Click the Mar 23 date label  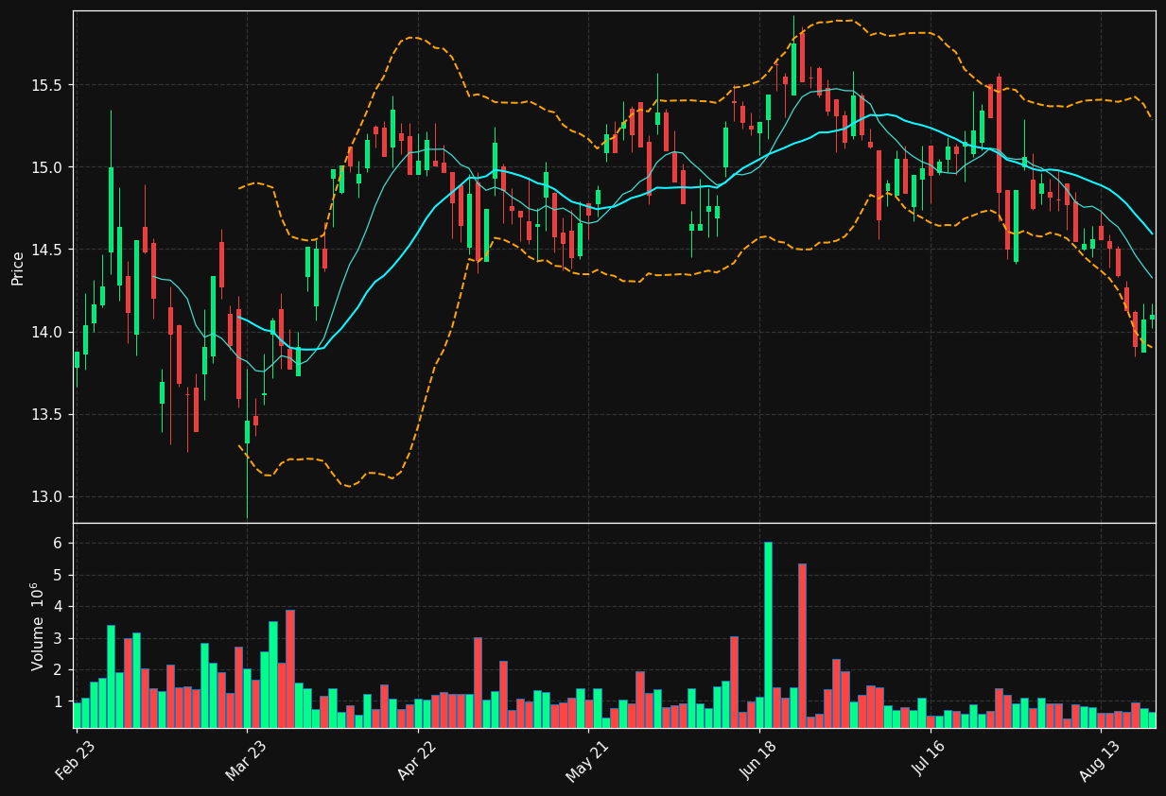(x=246, y=761)
